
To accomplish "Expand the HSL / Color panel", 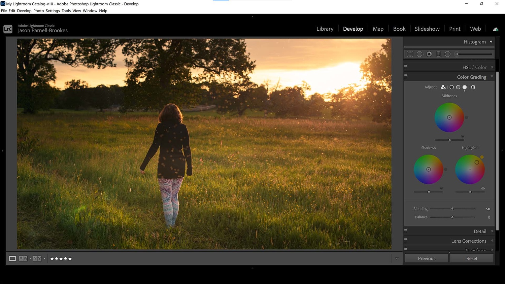I will tap(492, 67).
